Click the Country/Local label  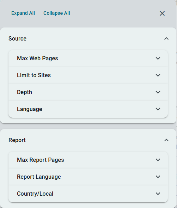click(x=35, y=194)
